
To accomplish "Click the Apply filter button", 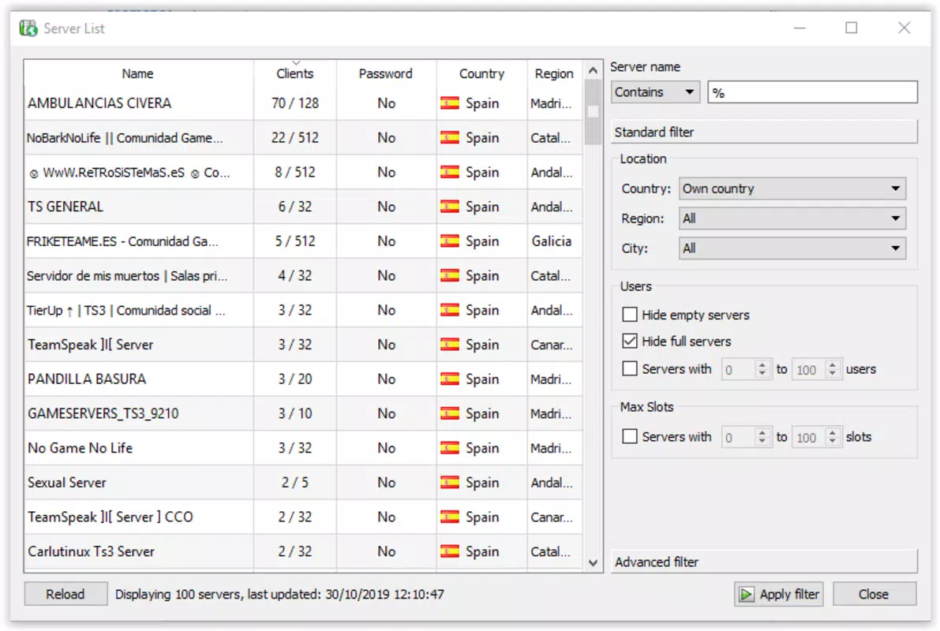I will [x=779, y=595].
